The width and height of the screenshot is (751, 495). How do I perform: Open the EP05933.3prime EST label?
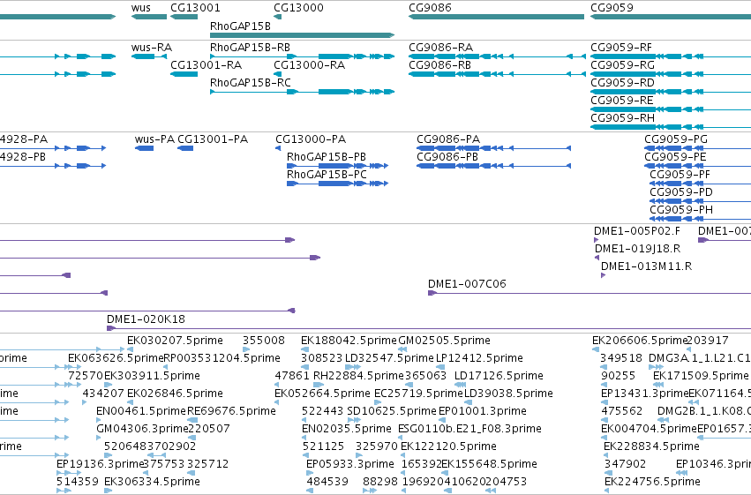point(350,465)
